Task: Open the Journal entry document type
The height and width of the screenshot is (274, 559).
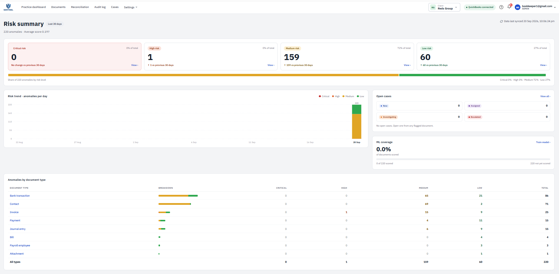Action: pyautogui.click(x=18, y=229)
